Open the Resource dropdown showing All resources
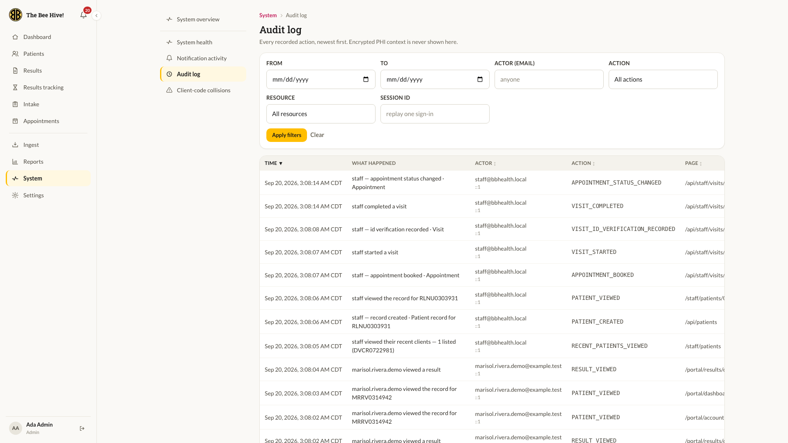This screenshot has height=443, width=788. pyautogui.click(x=321, y=114)
